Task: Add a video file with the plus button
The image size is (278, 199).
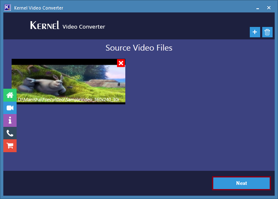Action: [x=255, y=32]
